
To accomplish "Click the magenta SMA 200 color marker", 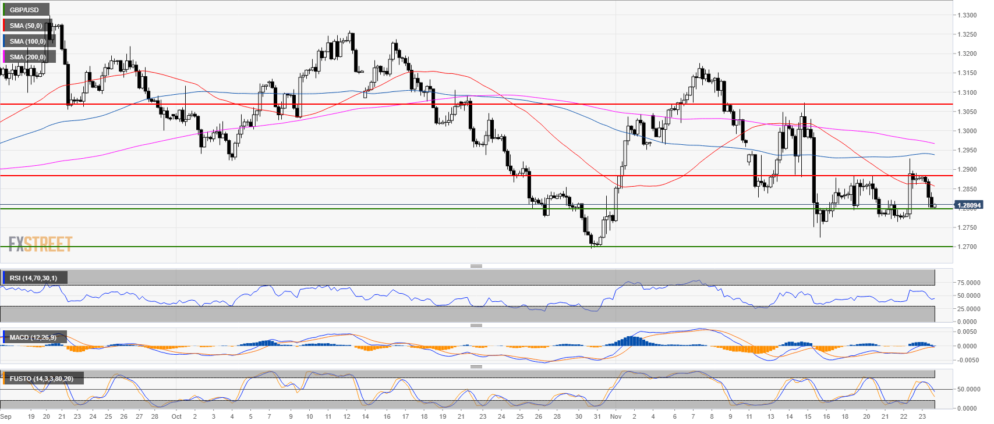I will click(x=3, y=57).
